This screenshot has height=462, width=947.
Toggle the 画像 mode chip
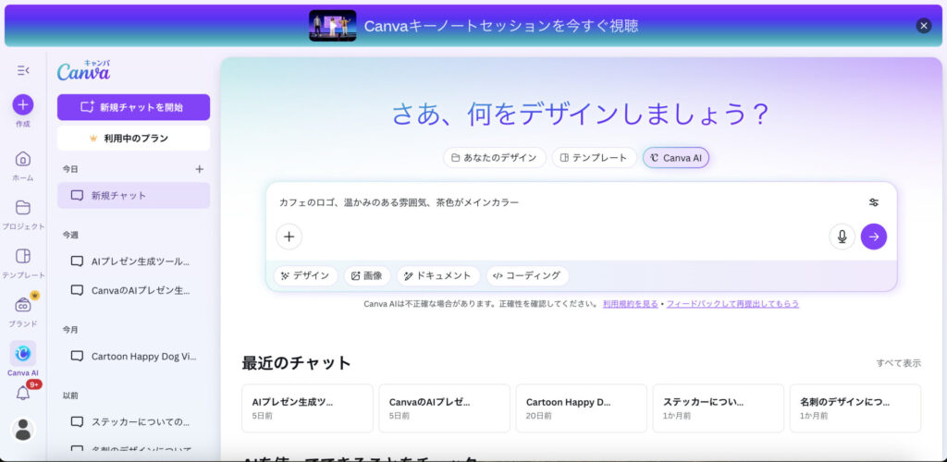pos(366,275)
